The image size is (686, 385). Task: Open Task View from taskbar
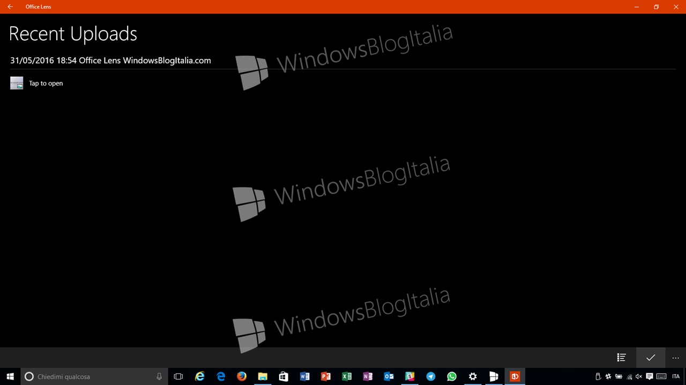pos(178,376)
